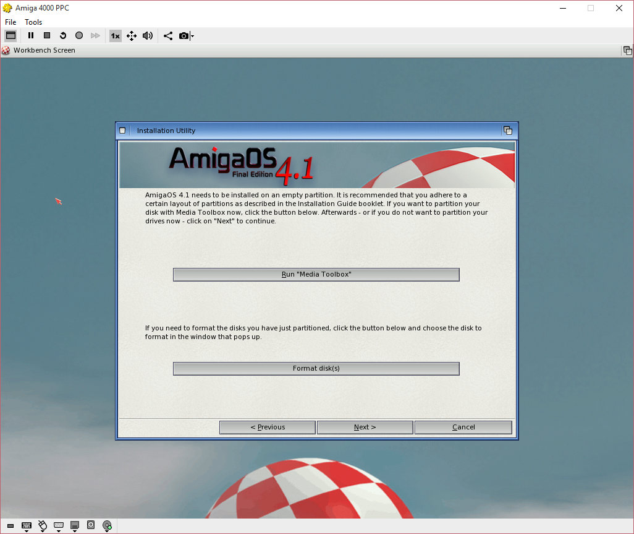Screen dimensions: 634x534
Task: Click the Installation Utility depth gadget
Action: click(x=508, y=131)
